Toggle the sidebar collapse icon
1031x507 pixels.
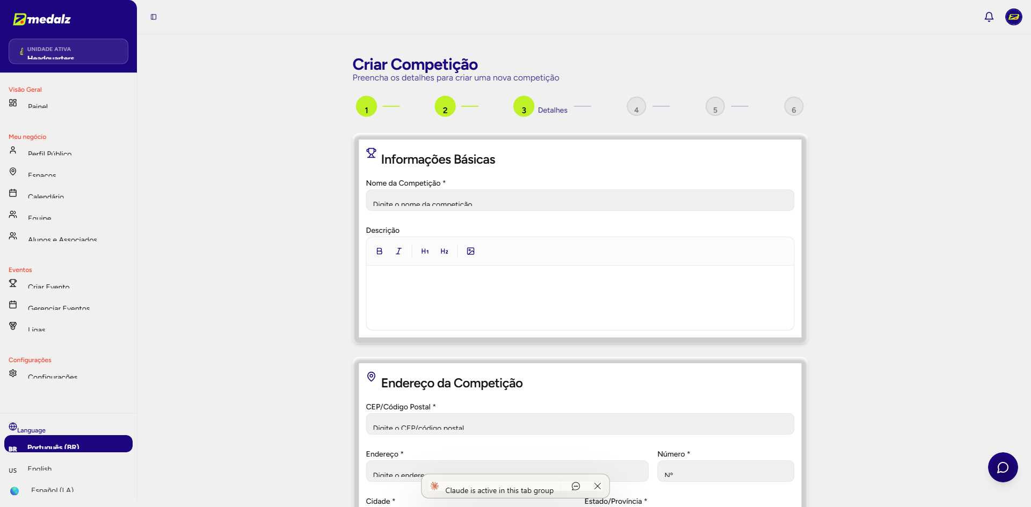click(x=154, y=17)
